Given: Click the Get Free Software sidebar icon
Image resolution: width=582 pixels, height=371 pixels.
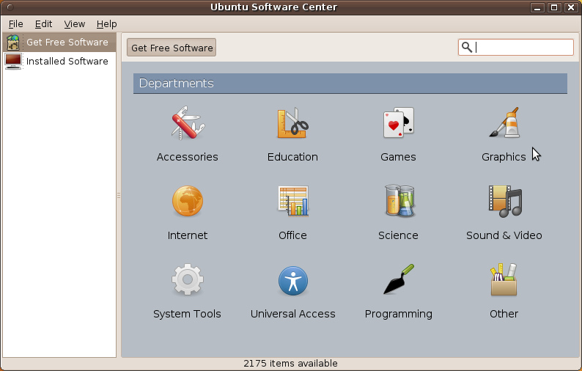Looking at the screenshot, I should click(13, 43).
